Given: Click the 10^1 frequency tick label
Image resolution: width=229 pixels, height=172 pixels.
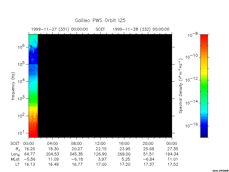Looking at the screenshot, I should (21, 133).
